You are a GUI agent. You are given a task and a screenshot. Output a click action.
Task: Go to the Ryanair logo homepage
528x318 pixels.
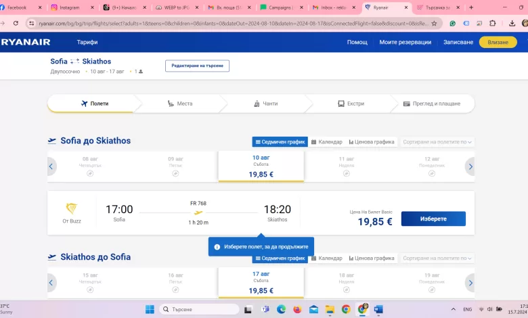25,42
